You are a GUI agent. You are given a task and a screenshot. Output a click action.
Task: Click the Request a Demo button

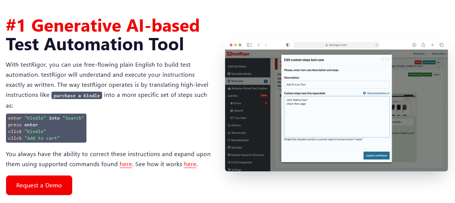(39, 185)
